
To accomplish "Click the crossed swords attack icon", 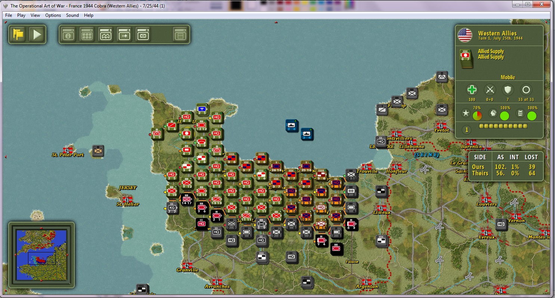I will coord(490,90).
